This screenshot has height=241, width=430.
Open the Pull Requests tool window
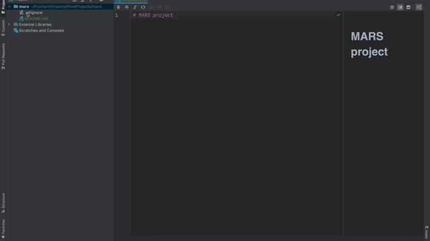pyautogui.click(x=3, y=56)
